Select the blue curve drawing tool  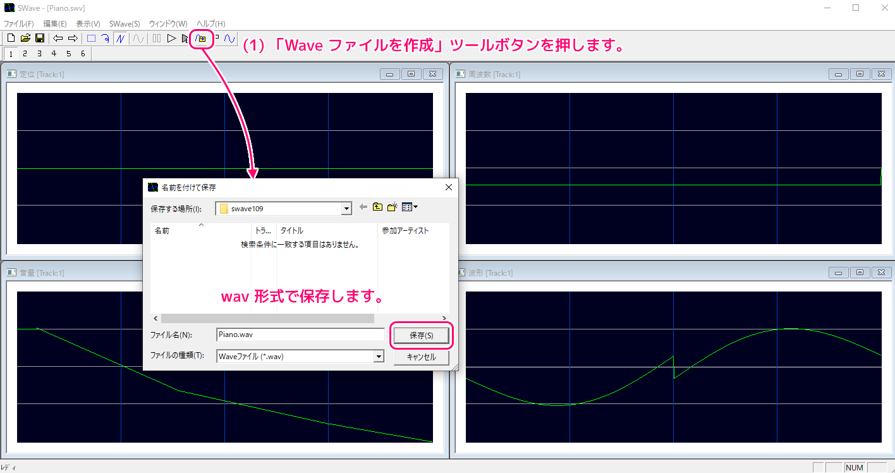click(106, 39)
